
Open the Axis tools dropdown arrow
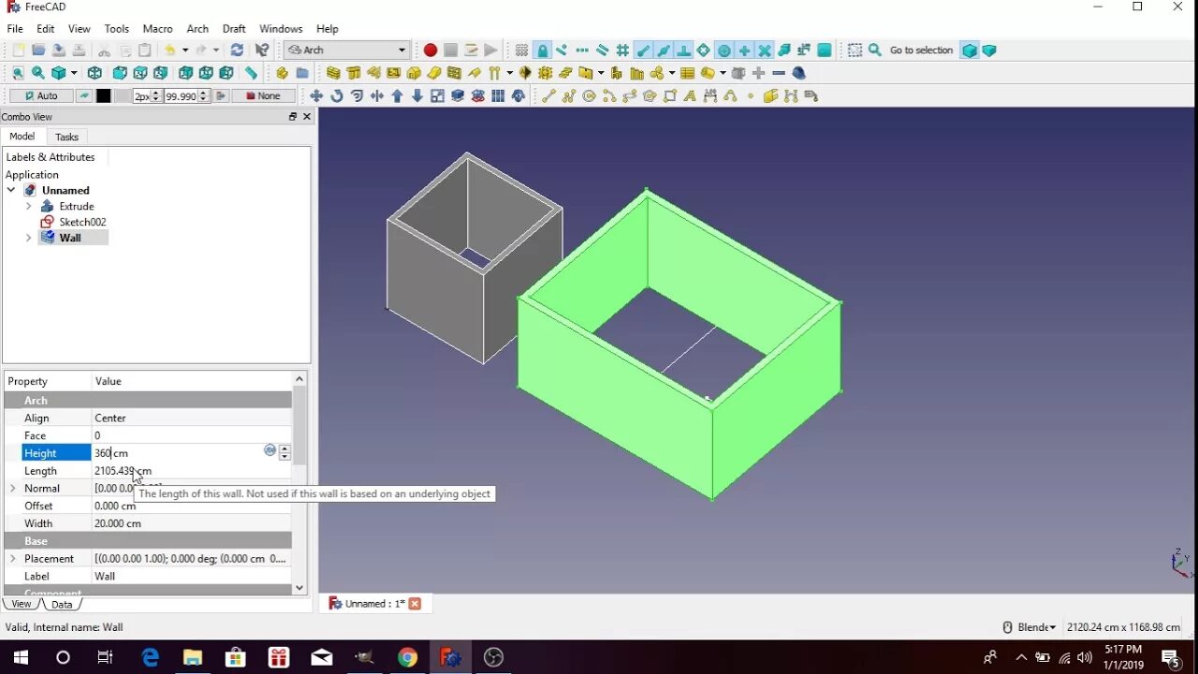pyautogui.click(x=509, y=73)
